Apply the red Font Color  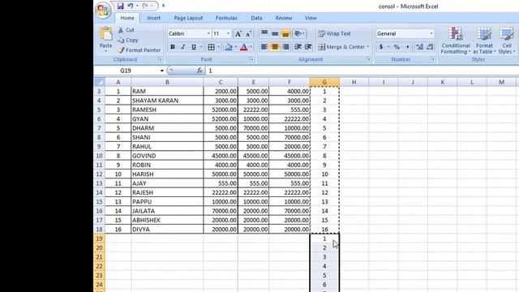click(243, 47)
